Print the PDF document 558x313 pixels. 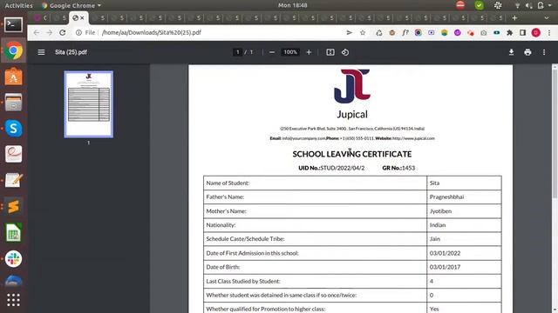coord(527,52)
